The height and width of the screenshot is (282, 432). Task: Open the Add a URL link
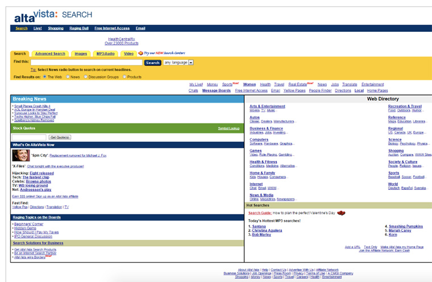pos(352,247)
